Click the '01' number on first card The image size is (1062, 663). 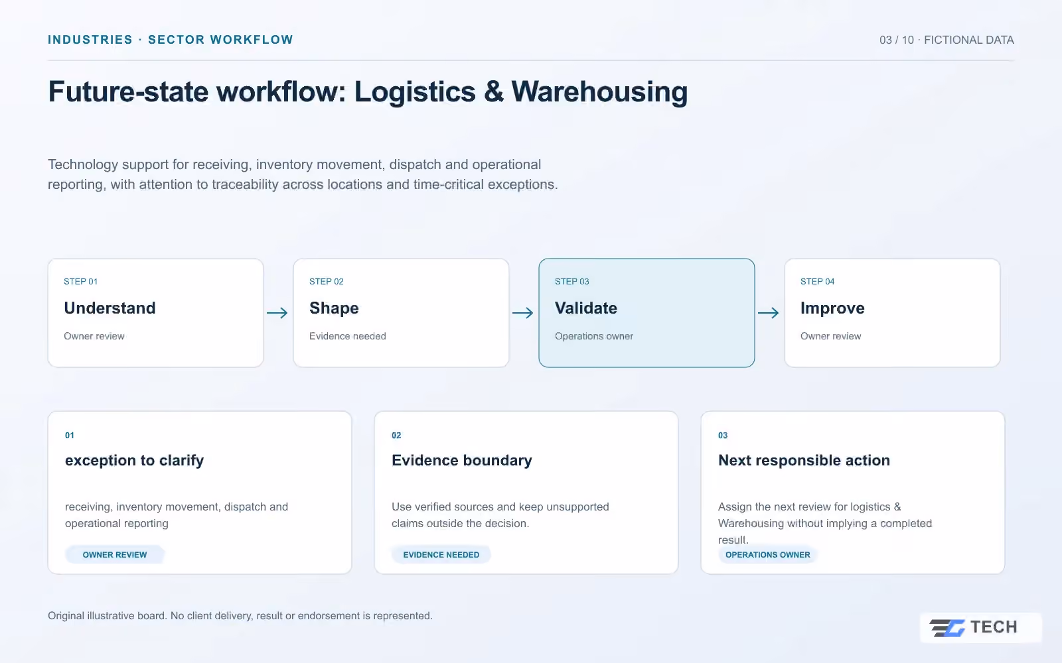(70, 436)
